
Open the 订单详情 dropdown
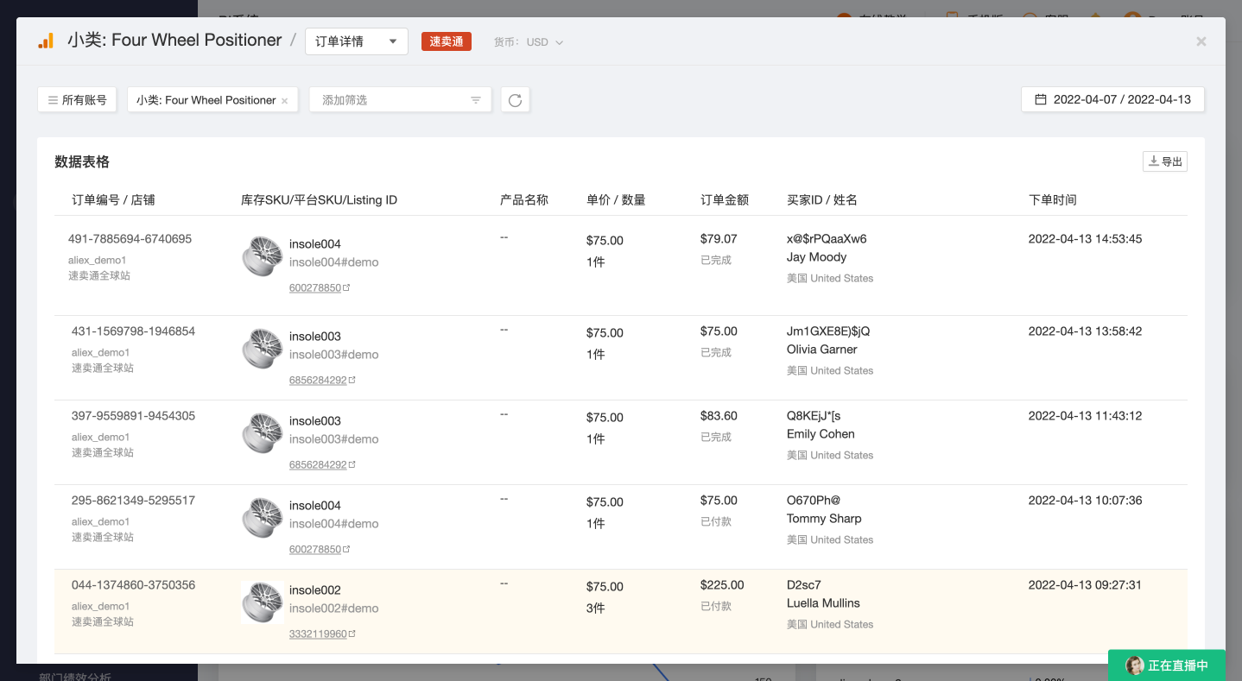point(356,41)
